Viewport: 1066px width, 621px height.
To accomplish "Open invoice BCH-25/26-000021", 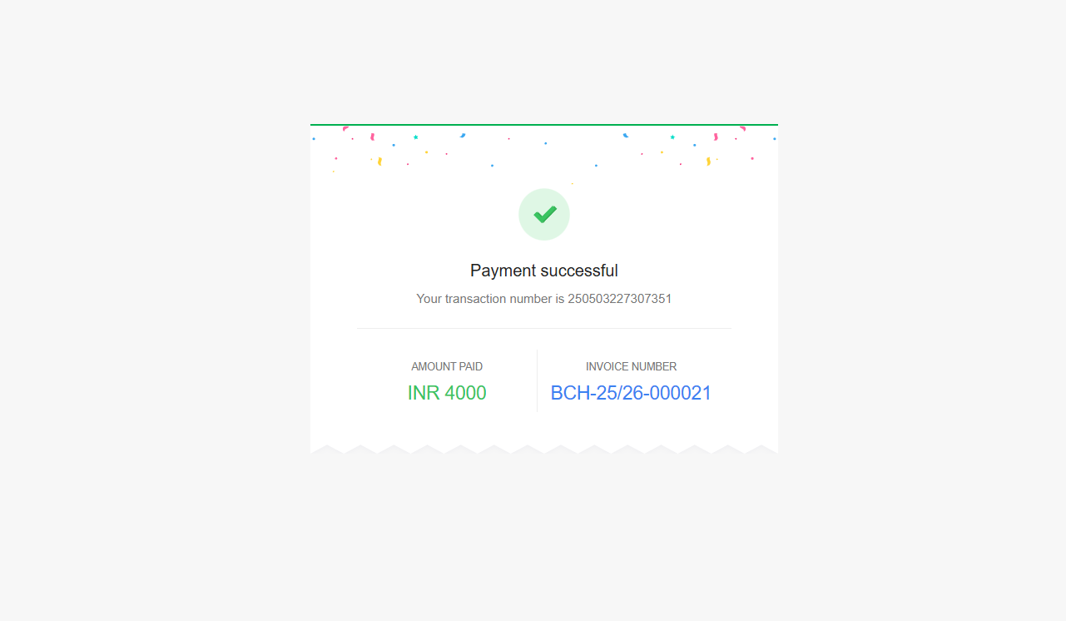I will pos(631,393).
